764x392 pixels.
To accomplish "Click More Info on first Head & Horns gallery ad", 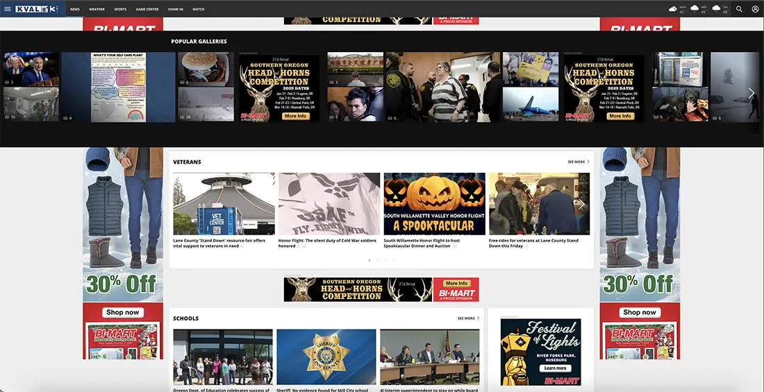I will pos(296,116).
